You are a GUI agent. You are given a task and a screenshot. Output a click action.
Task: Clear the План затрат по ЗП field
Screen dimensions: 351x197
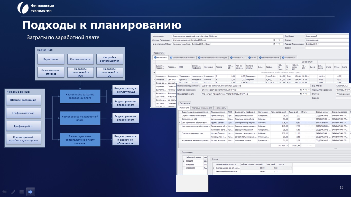pyautogui.click(x=301, y=94)
